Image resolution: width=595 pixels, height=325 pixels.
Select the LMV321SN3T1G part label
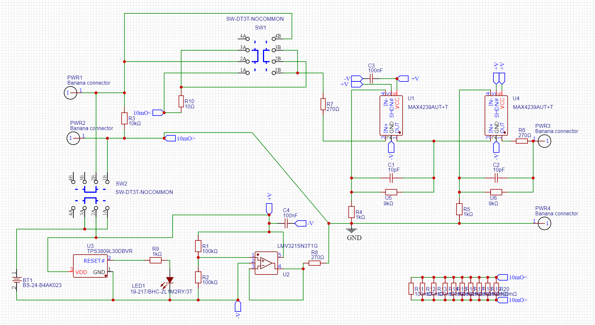point(297,246)
